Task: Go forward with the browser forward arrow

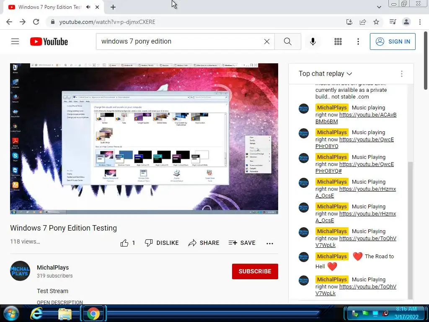Action: 23,22
